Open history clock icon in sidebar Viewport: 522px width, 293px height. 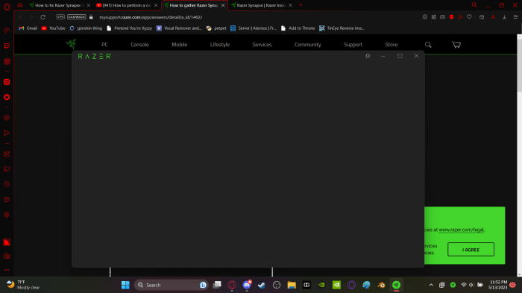click(7, 184)
